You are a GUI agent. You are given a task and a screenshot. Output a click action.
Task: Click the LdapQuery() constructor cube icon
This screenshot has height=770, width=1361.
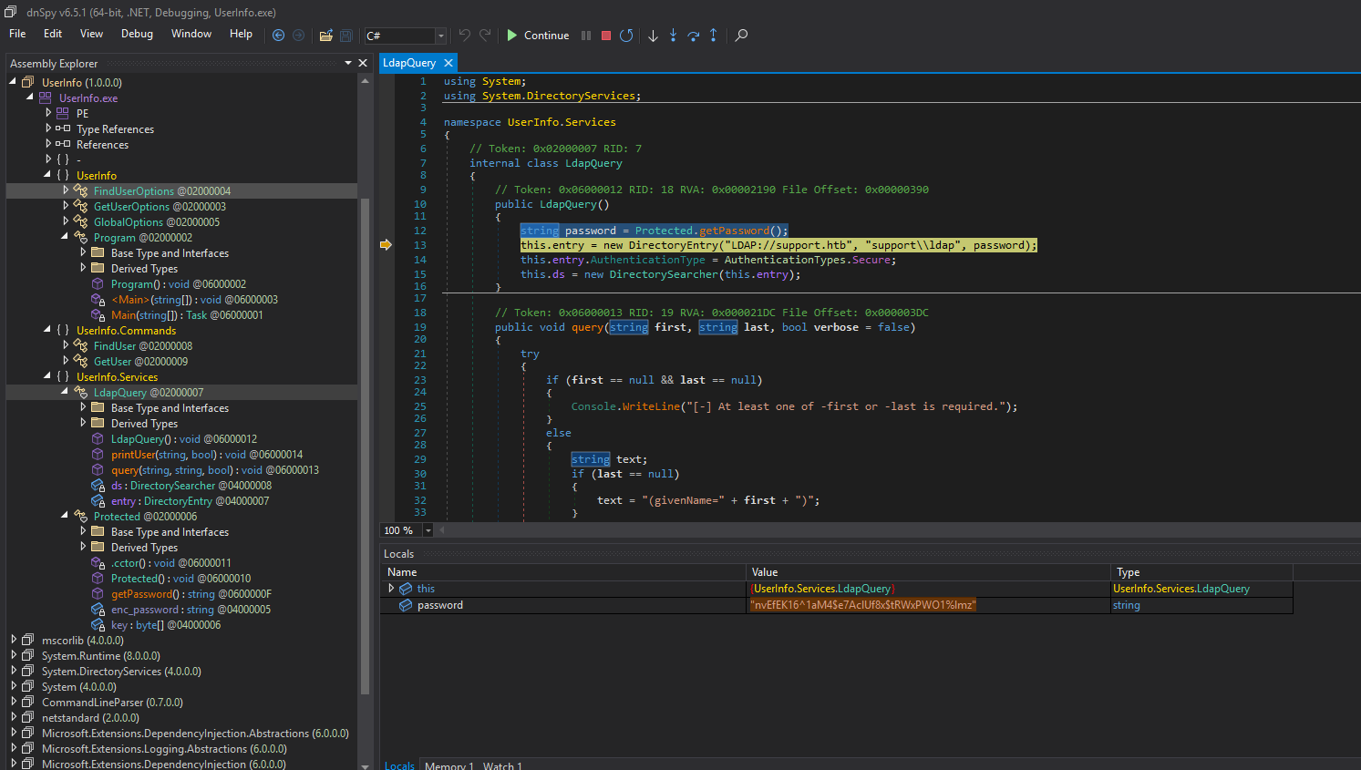tap(98, 439)
